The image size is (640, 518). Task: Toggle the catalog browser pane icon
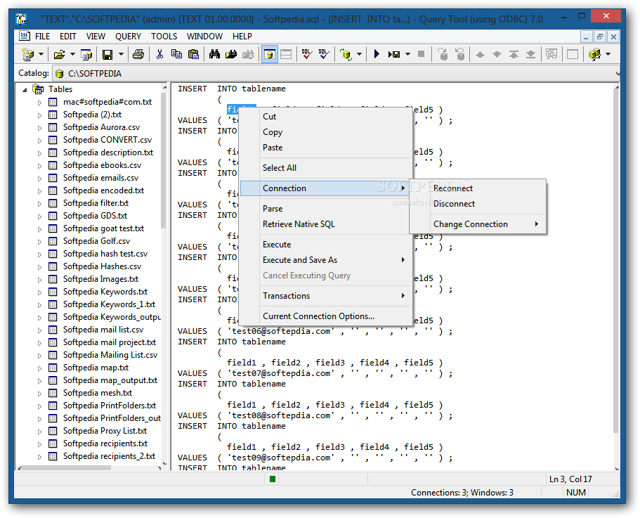pyautogui.click(x=269, y=54)
